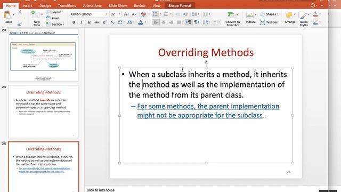Open the Section dropdown

pyautogui.click(x=55, y=24)
